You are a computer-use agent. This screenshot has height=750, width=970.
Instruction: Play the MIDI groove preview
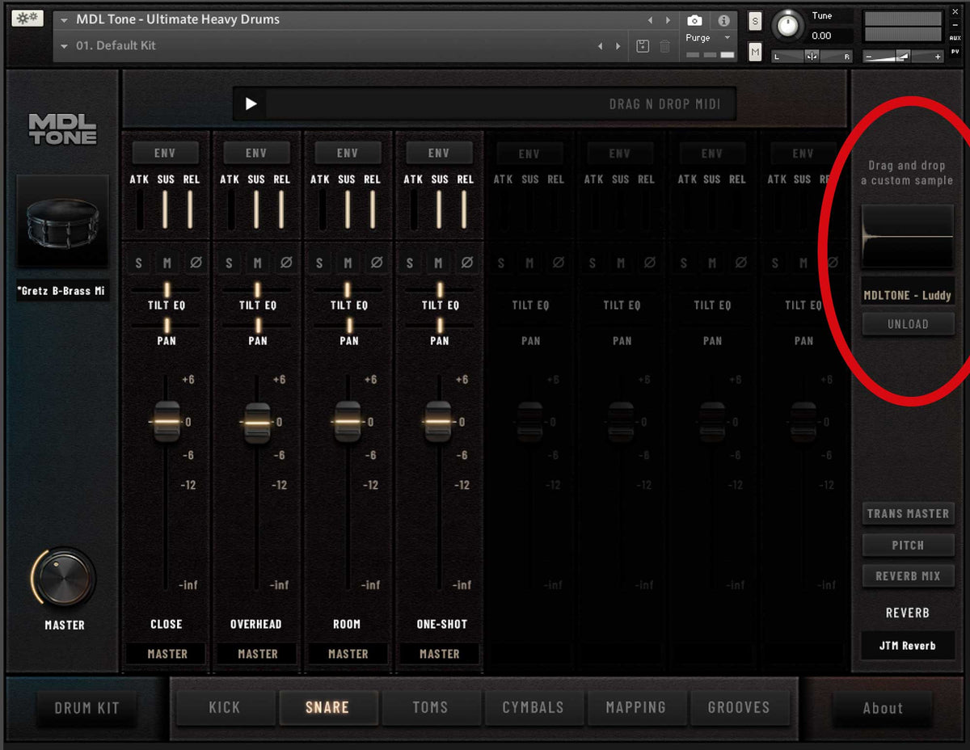[x=251, y=103]
